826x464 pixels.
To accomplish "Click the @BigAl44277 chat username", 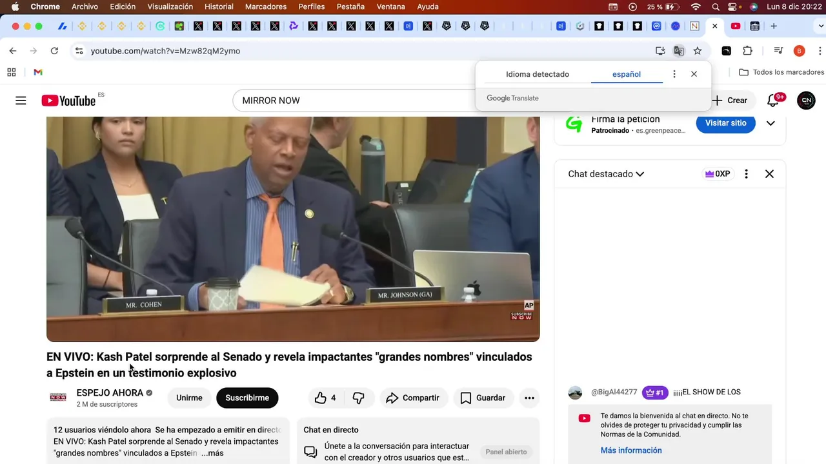I will point(614,392).
